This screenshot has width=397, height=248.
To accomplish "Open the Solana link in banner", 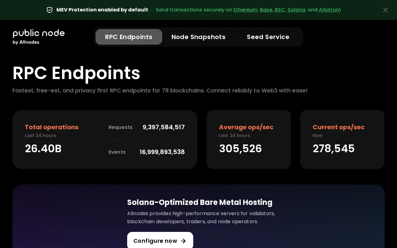I will pyautogui.click(x=296, y=10).
